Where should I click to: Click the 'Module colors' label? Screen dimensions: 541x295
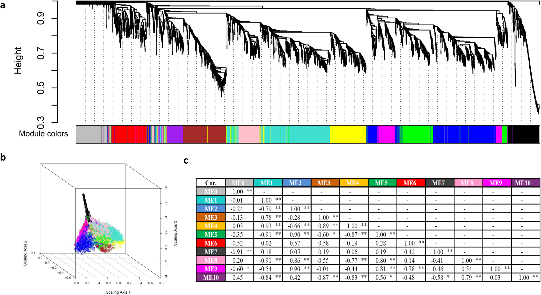click(43, 134)
